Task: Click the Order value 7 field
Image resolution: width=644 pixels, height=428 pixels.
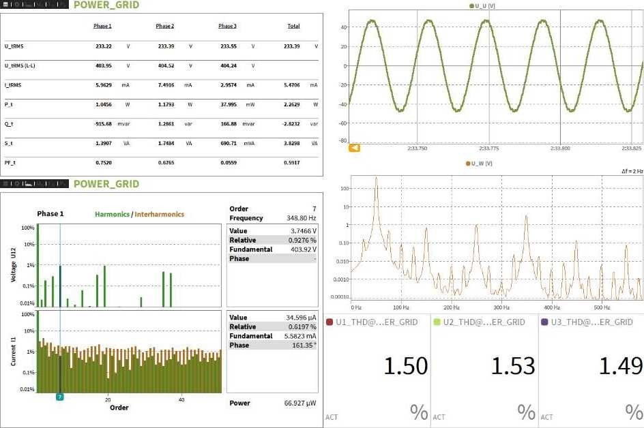Action: (x=314, y=209)
